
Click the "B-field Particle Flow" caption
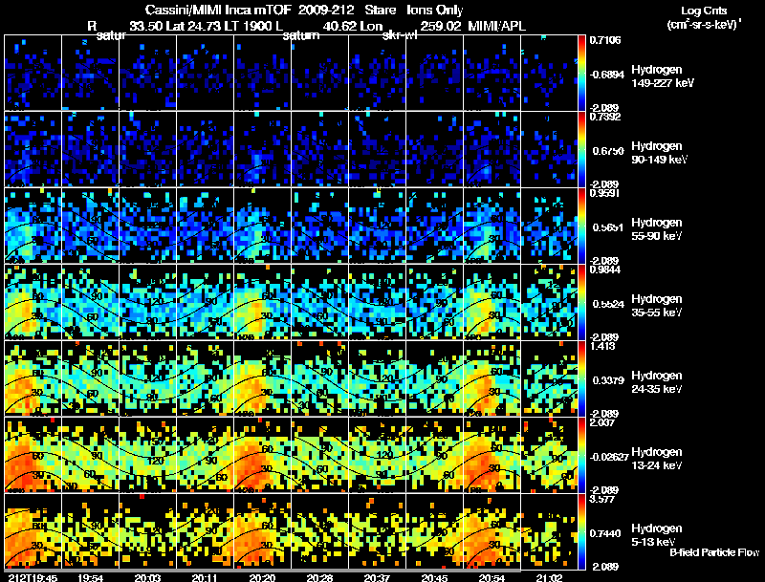coord(714,552)
